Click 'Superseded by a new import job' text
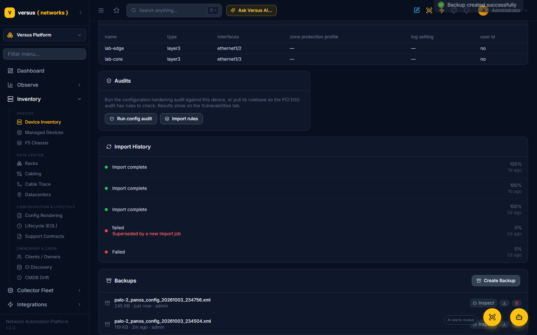 pos(147,234)
